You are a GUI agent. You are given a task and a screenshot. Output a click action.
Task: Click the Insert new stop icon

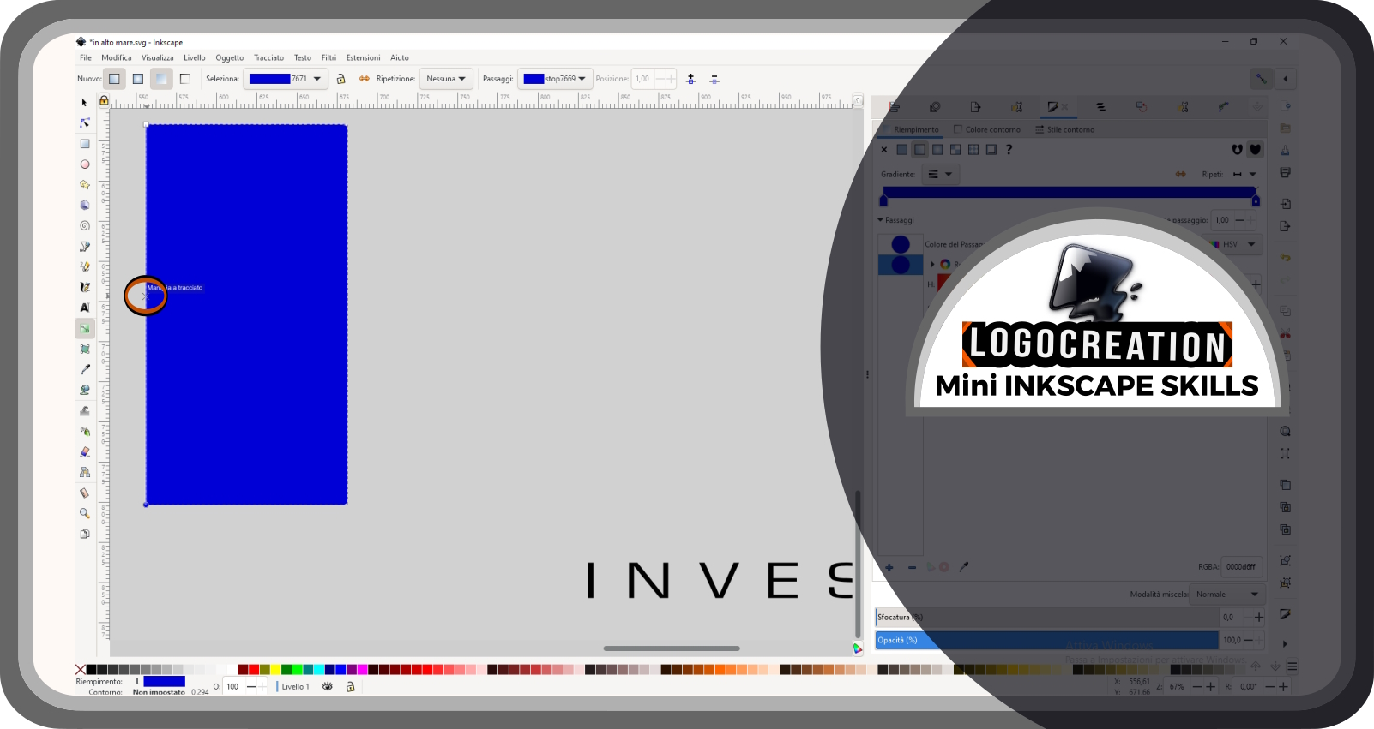point(691,79)
